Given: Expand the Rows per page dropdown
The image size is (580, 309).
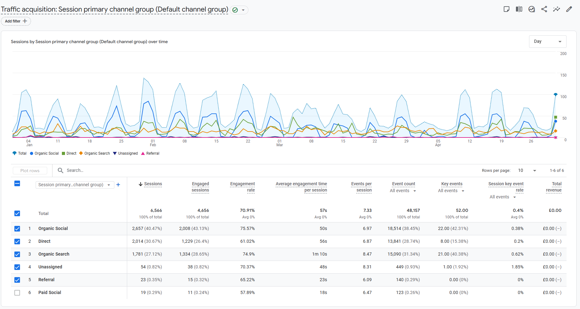Looking at the screenshot, I should (x=527, y=171).
